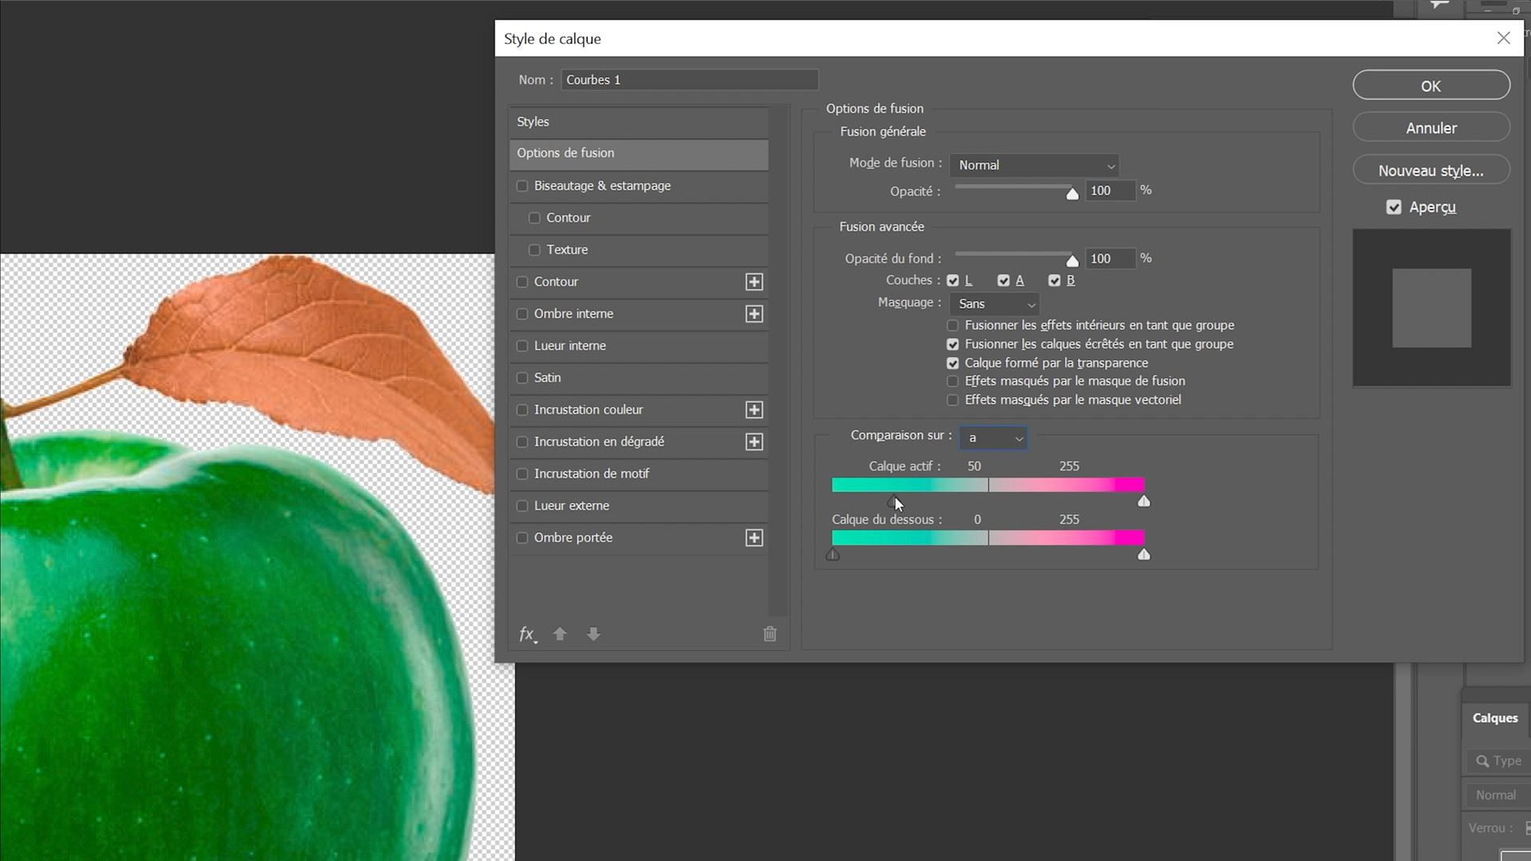Open the Masquage dropdown
Image resolution: width=1531 pixels, height=861 pixels.
click(x=994, y=304)
